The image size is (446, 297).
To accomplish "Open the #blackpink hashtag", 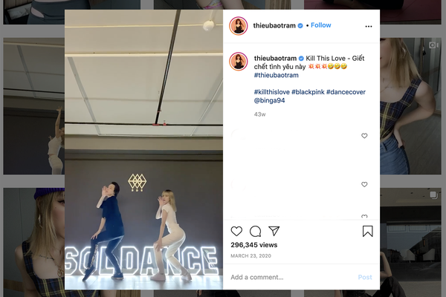I will (x=308, y=92).
